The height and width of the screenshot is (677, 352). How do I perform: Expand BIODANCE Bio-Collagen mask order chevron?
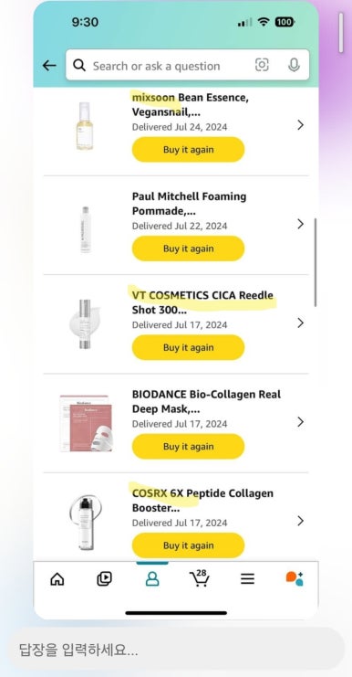(300, 422)
